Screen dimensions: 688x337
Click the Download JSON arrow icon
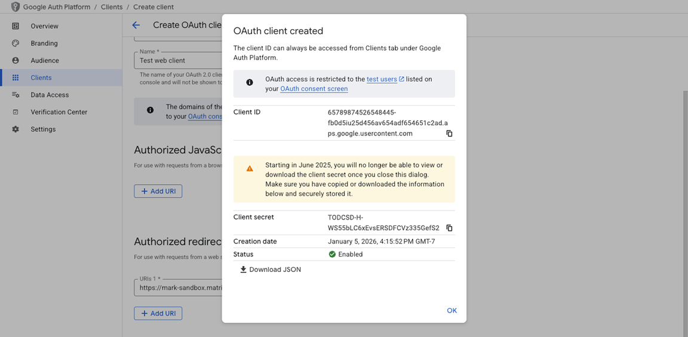tap(244, 270)
